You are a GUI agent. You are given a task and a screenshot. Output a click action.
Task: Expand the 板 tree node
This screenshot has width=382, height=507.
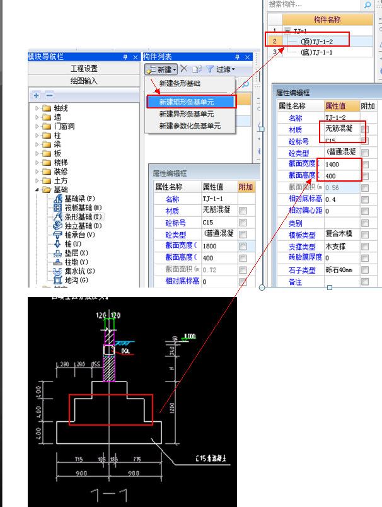(x=37, y=153)
